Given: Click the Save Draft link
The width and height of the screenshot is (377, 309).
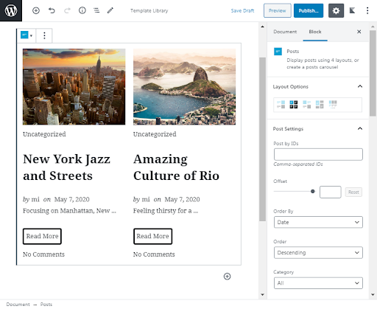Looking at the screenshot, I should (x=242, y=10).
